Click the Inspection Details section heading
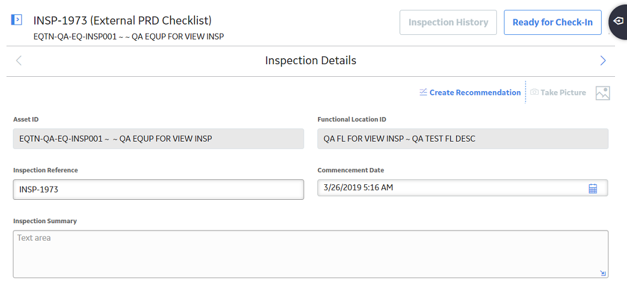The image size is (627, 288). [311, 61]
